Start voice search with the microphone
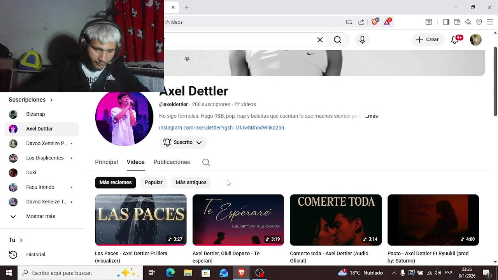 coord(362,40)
